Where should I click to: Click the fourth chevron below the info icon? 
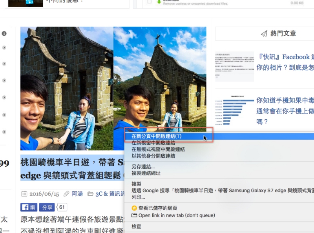pyautogui.click(x=4, y=98)
